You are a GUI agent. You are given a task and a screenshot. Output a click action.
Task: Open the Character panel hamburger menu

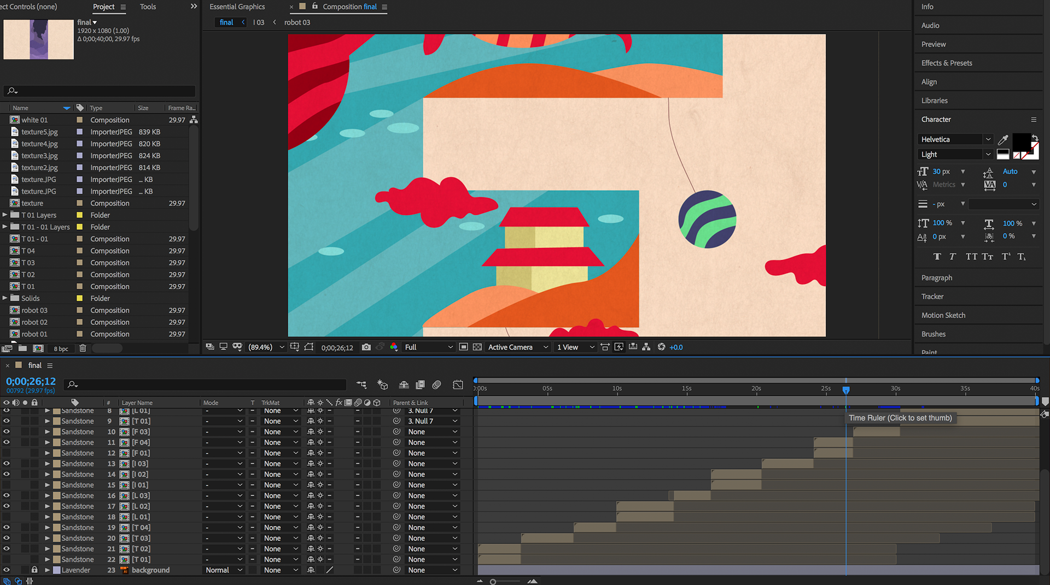pyautogui.click(x=1034, y=120)
